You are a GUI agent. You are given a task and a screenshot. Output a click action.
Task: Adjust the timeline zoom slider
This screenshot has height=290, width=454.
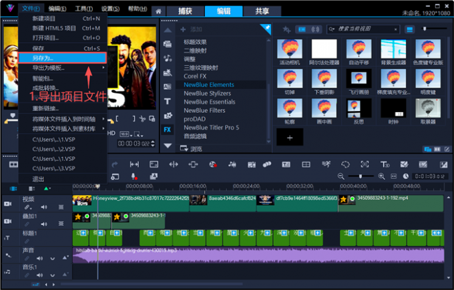coord(361,176)
